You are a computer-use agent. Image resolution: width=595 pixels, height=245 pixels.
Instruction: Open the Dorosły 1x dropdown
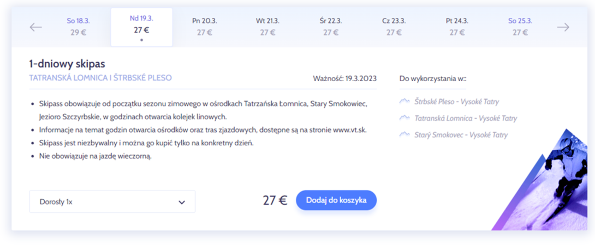tap(112, 201)
